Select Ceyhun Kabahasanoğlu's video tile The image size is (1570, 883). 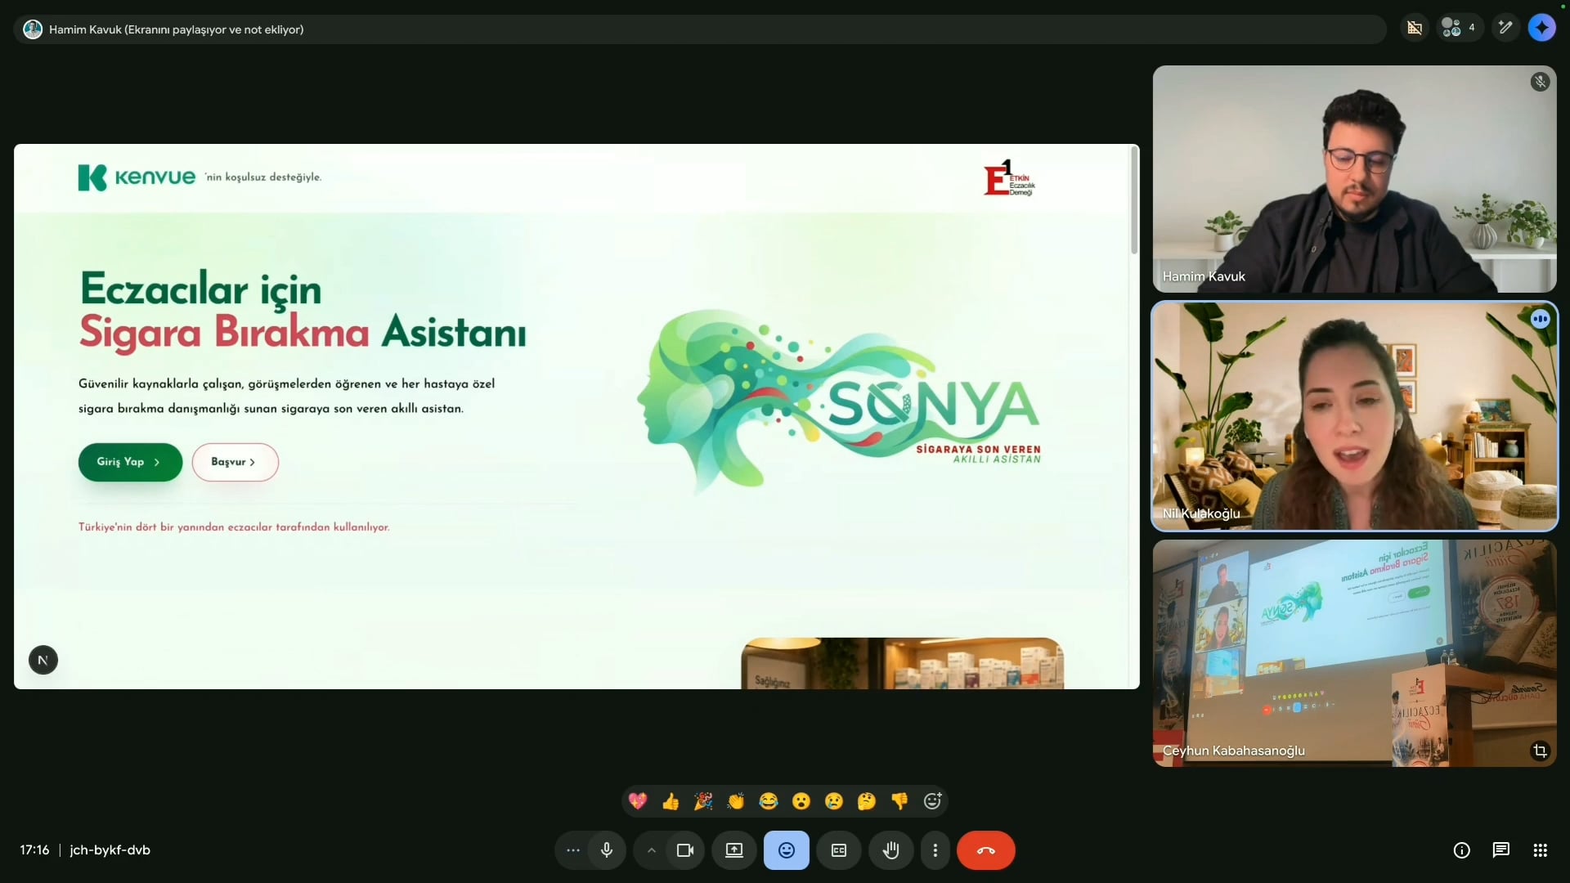(x=1354, y=653)
